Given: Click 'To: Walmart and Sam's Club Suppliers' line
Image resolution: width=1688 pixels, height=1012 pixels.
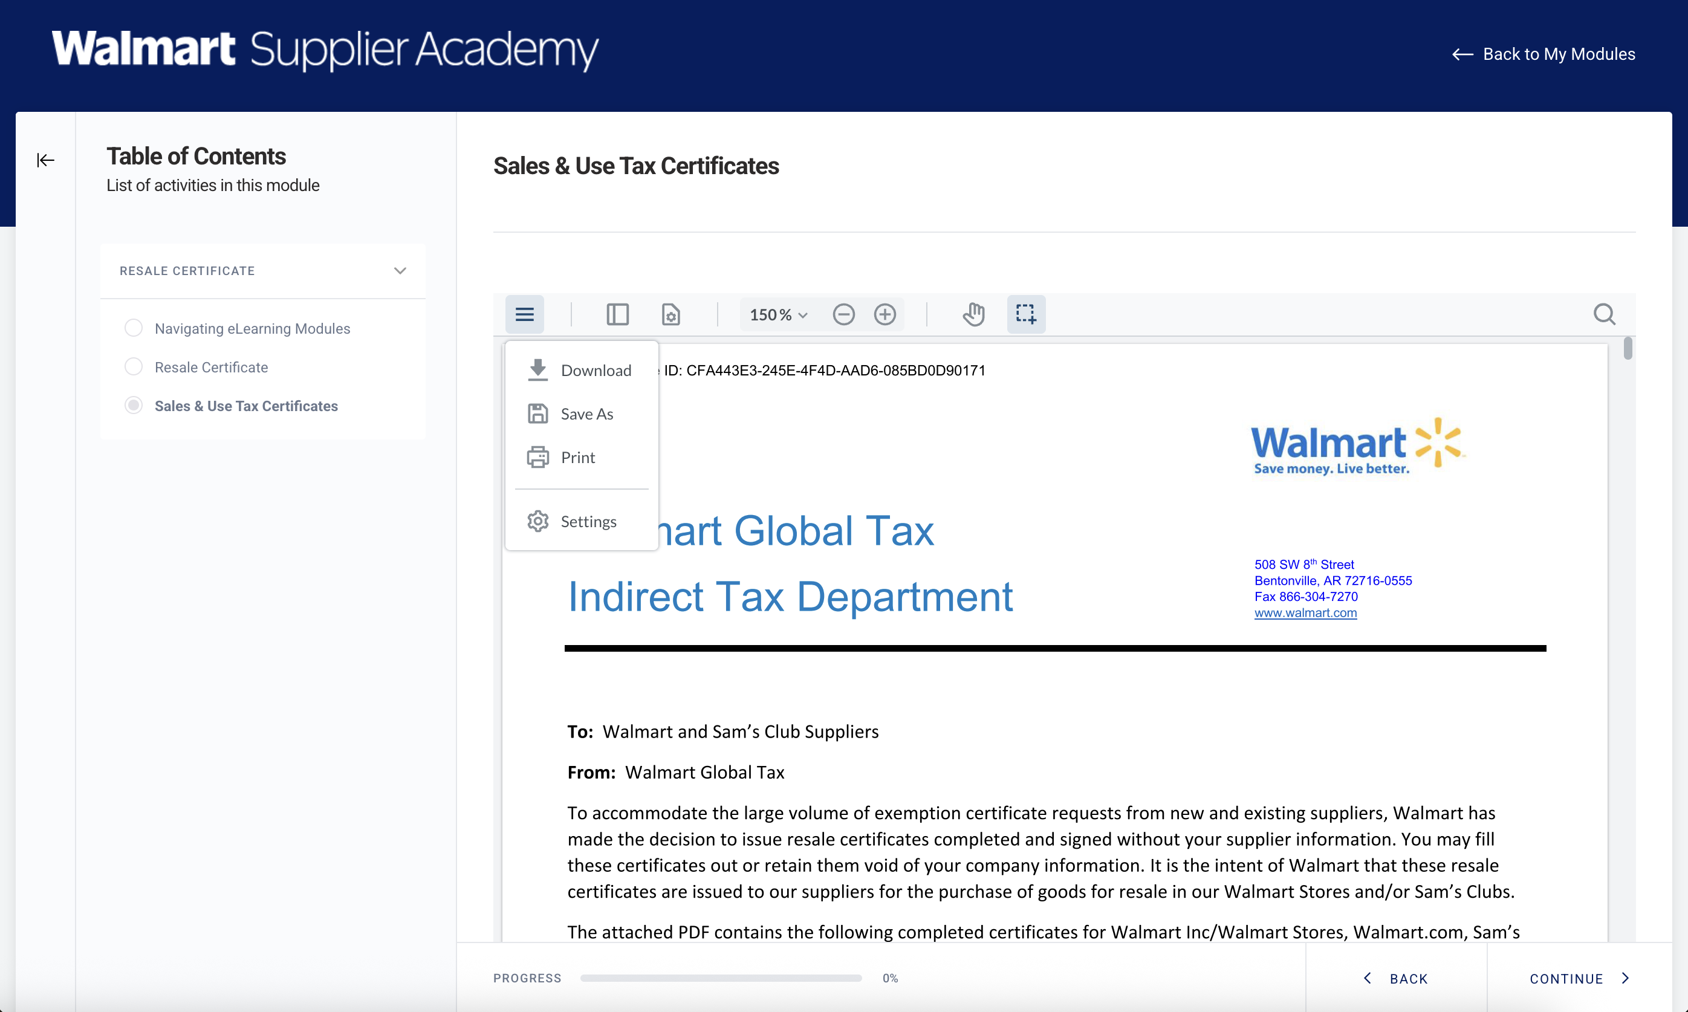Looking at the screenshot, I should coord(723,731).
